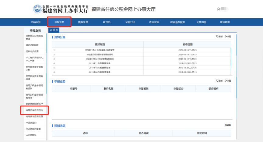Click the 通知标题 column header
Image resolution: width=263 pixels, height=142 pixels.
point(100,44)
